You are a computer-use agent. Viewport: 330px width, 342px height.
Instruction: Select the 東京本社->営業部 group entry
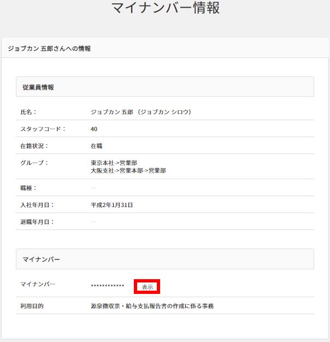coord(114,163)
